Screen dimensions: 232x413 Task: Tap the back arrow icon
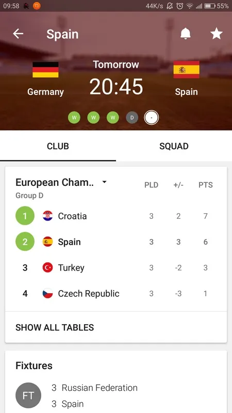click(18, 34)
